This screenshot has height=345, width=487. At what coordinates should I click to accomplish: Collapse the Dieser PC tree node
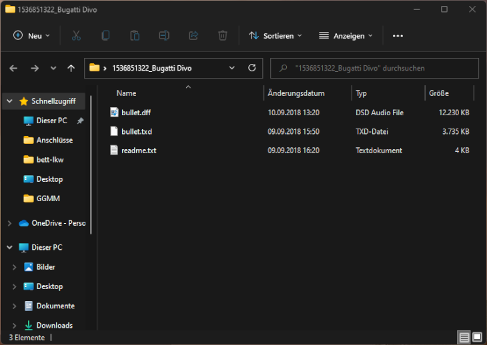pyautogui.click(x=9, y=247)
